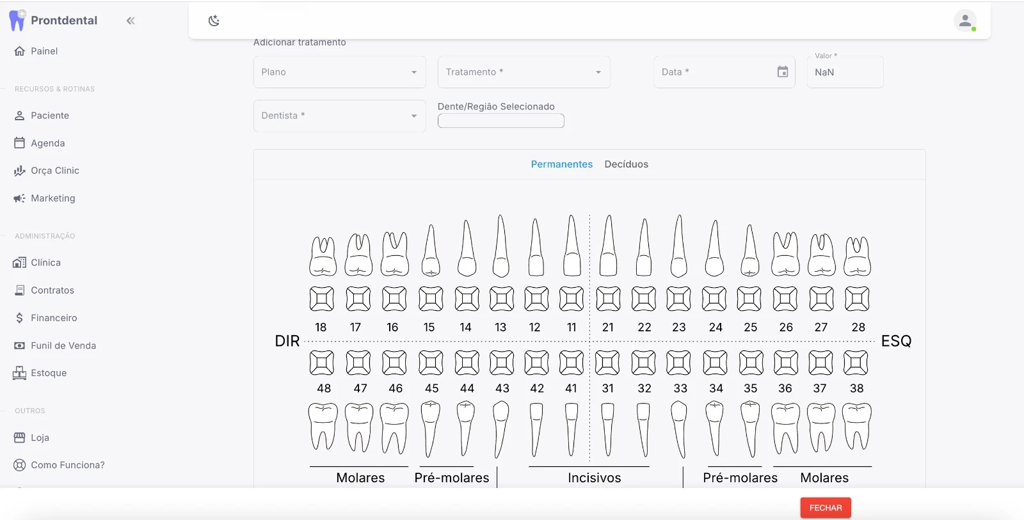Select upper tooth 25 drawing

(750, 250)
